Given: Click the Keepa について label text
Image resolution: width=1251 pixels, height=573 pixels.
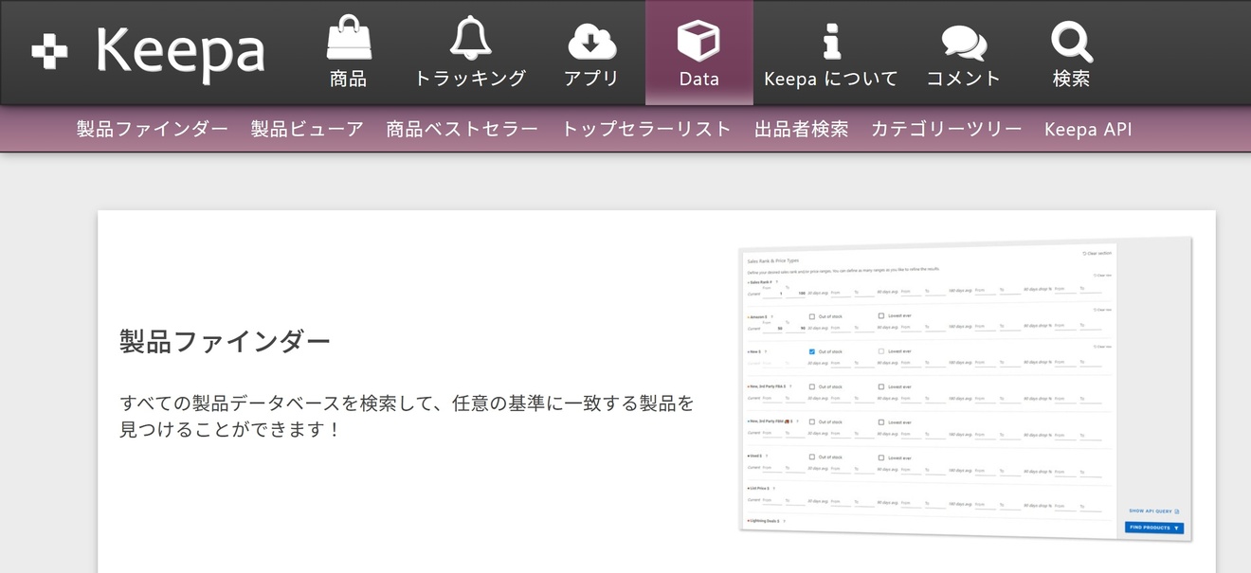Looking at the screenshot, I should tap(831, 79).
